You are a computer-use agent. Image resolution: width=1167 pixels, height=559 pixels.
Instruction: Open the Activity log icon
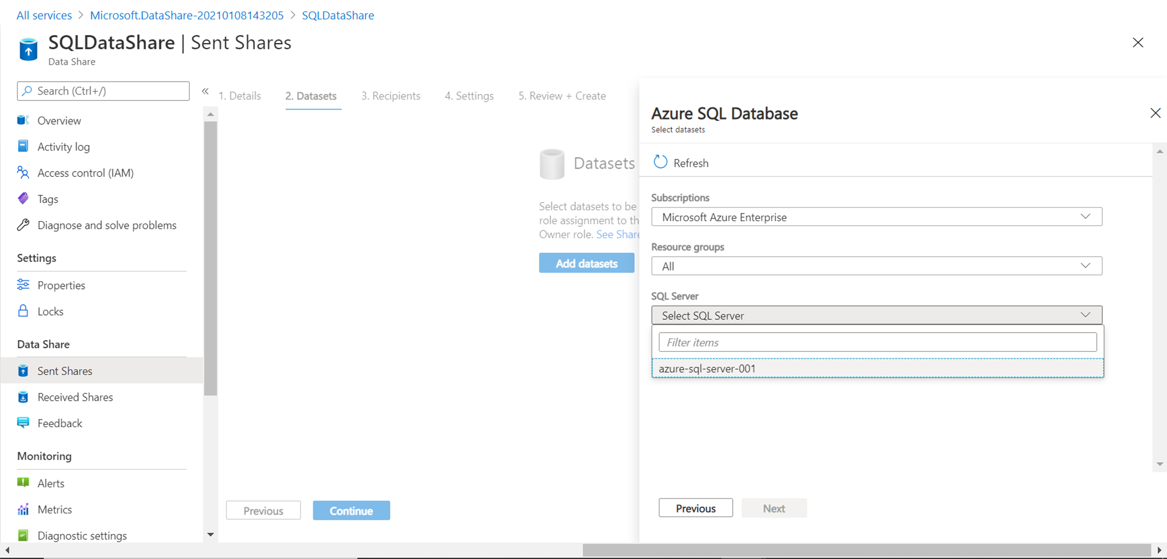click(x=23, y=146)
